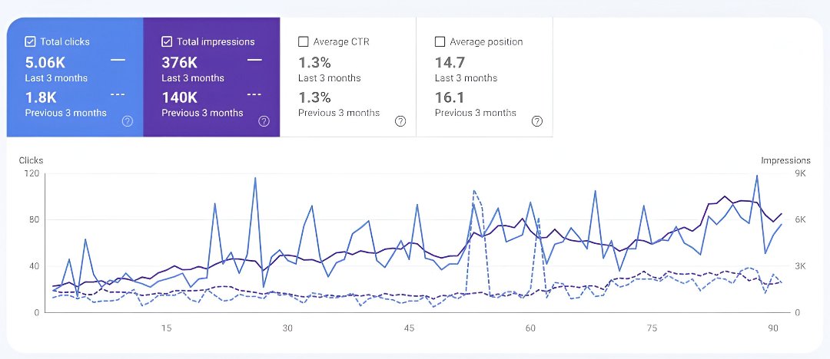Uncheck the Total clicks checkbox

pyautogui.click(x=30, y=41)
